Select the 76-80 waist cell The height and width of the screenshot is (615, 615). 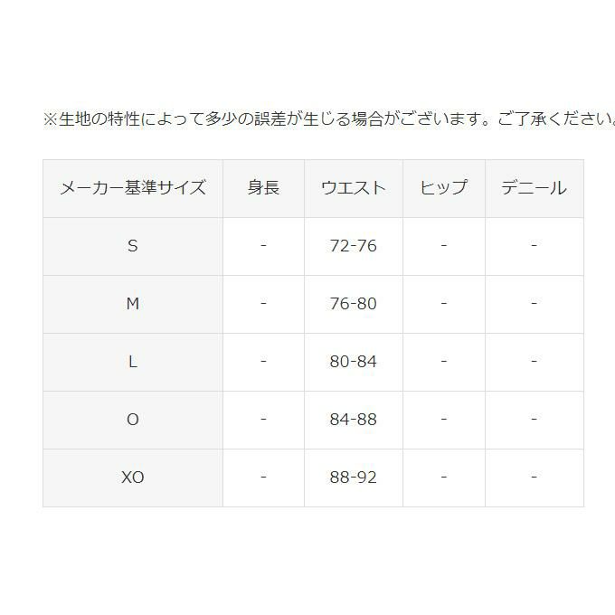point(353,304)
